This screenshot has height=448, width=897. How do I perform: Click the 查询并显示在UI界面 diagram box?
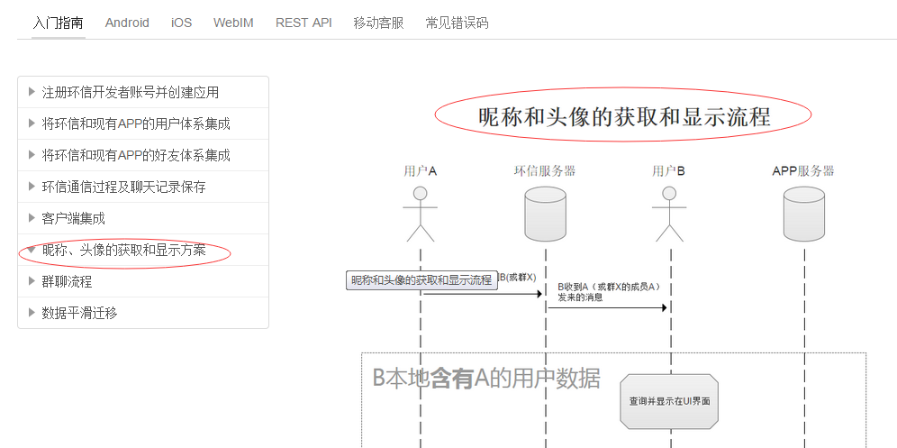click(669, 400)
